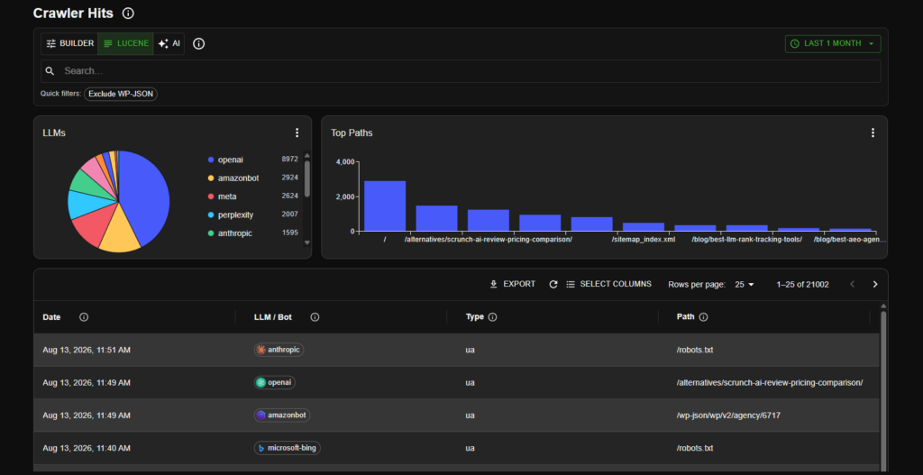Click the anthropic bot chip in the table
This screenshot has width=923, height=475.
(279, 350)
